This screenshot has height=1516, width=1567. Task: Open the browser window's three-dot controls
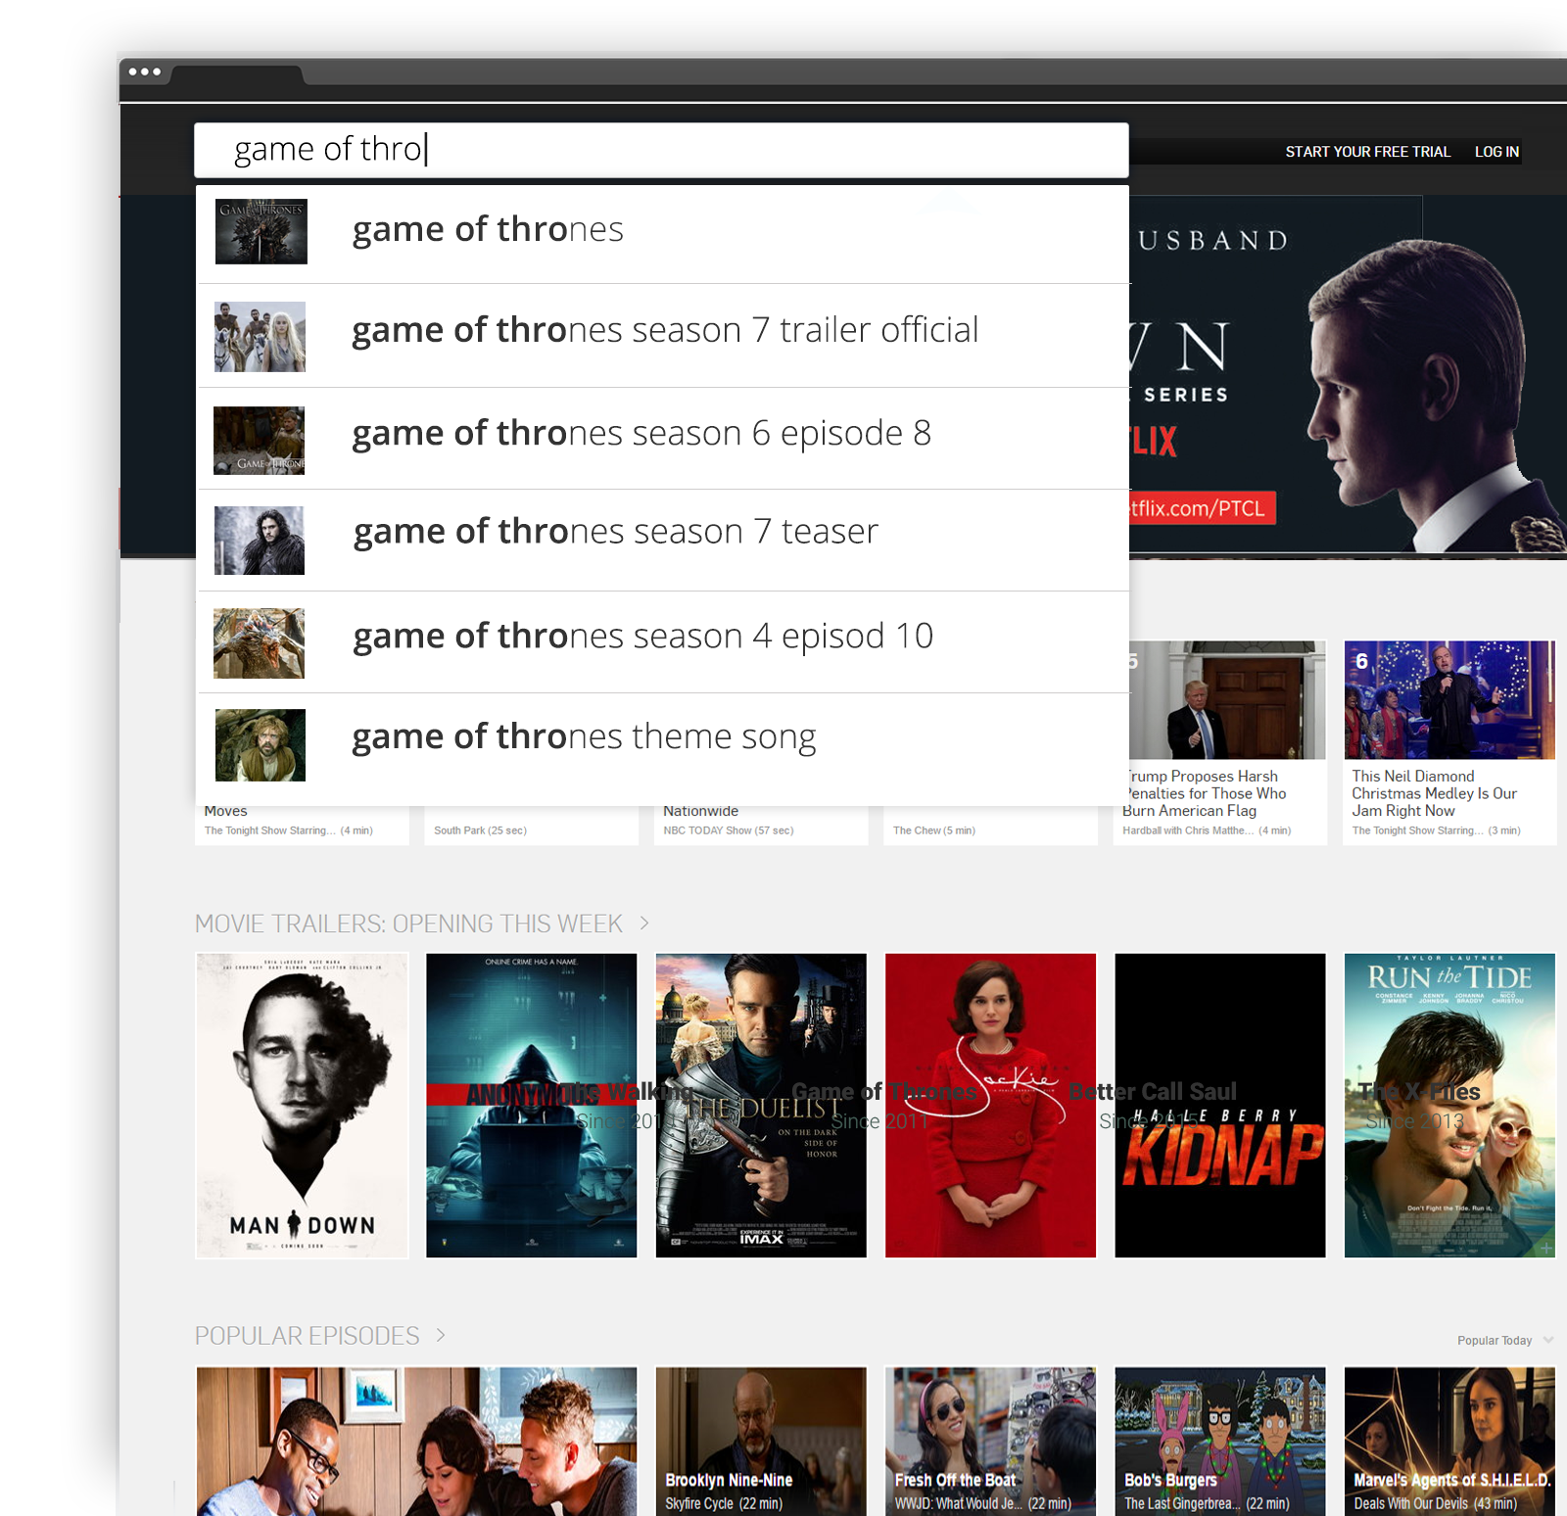144,71
